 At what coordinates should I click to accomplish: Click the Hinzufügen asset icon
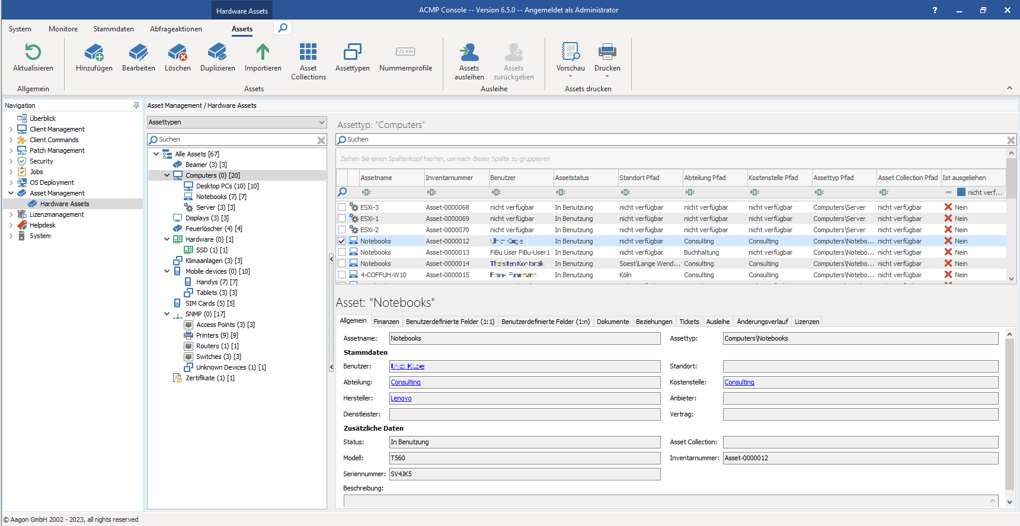pos(94,53)
